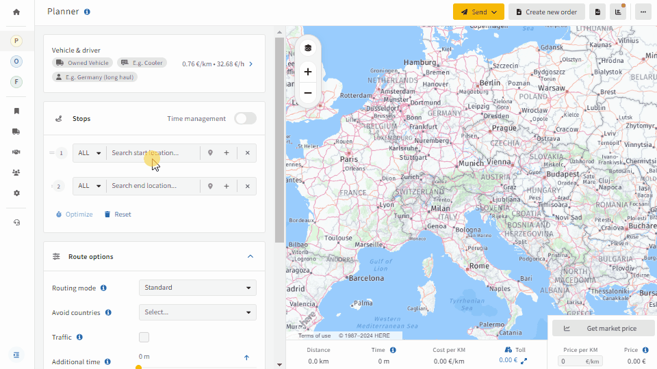This screenshot has width=657, height=369.
Task: Click Search start location field
Action: pos(153,153)
